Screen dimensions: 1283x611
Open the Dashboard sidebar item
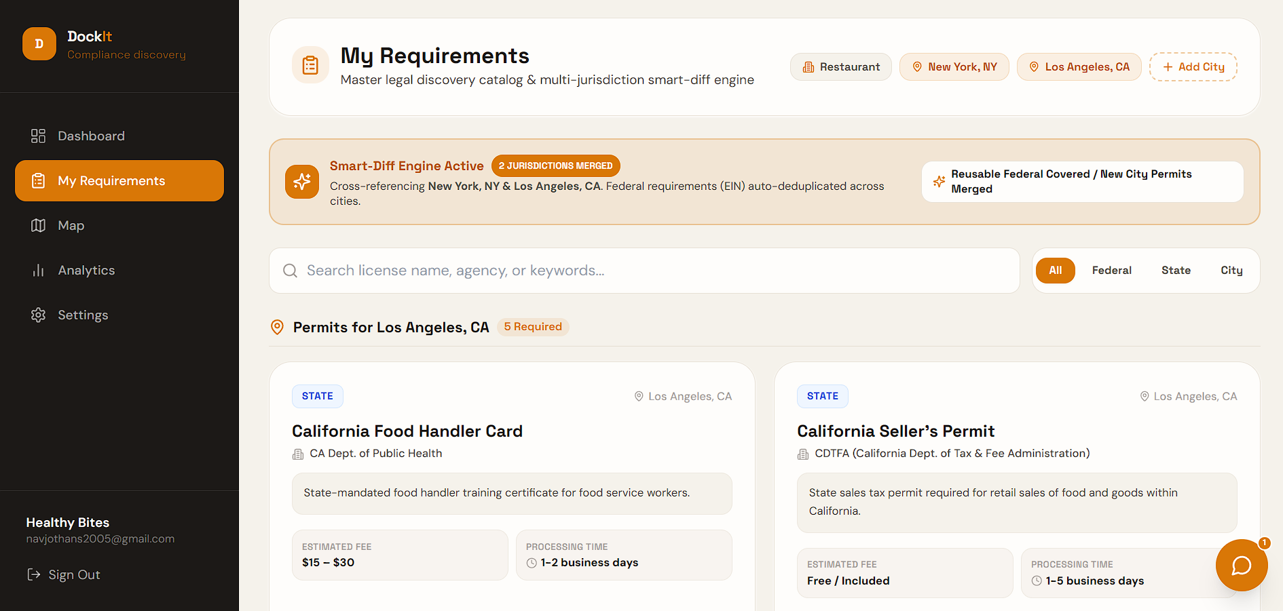[x=119, y=136]
